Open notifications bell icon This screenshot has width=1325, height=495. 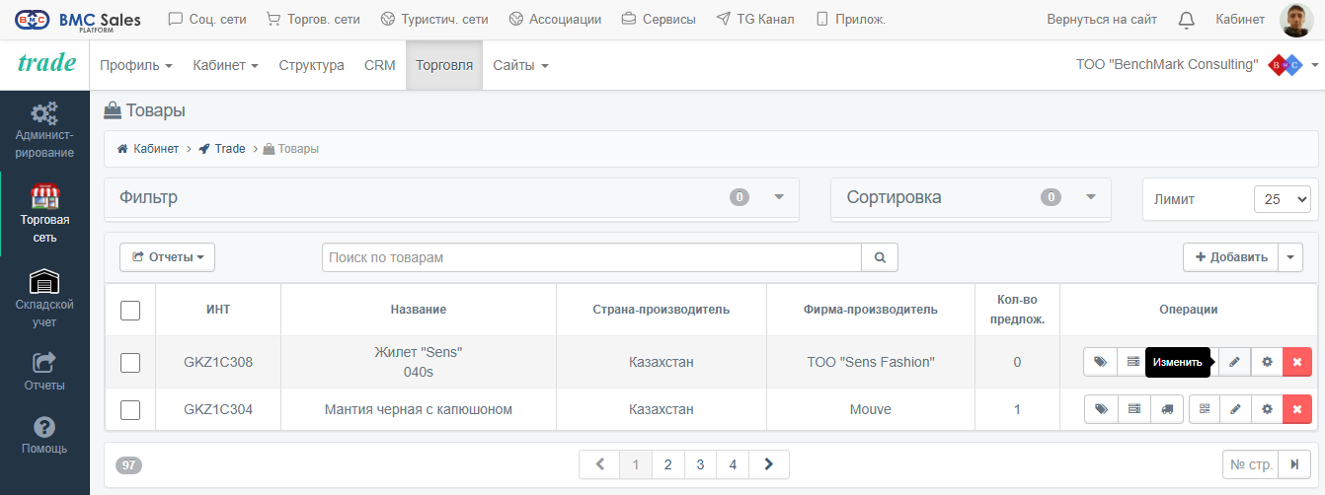point(1187,19)
